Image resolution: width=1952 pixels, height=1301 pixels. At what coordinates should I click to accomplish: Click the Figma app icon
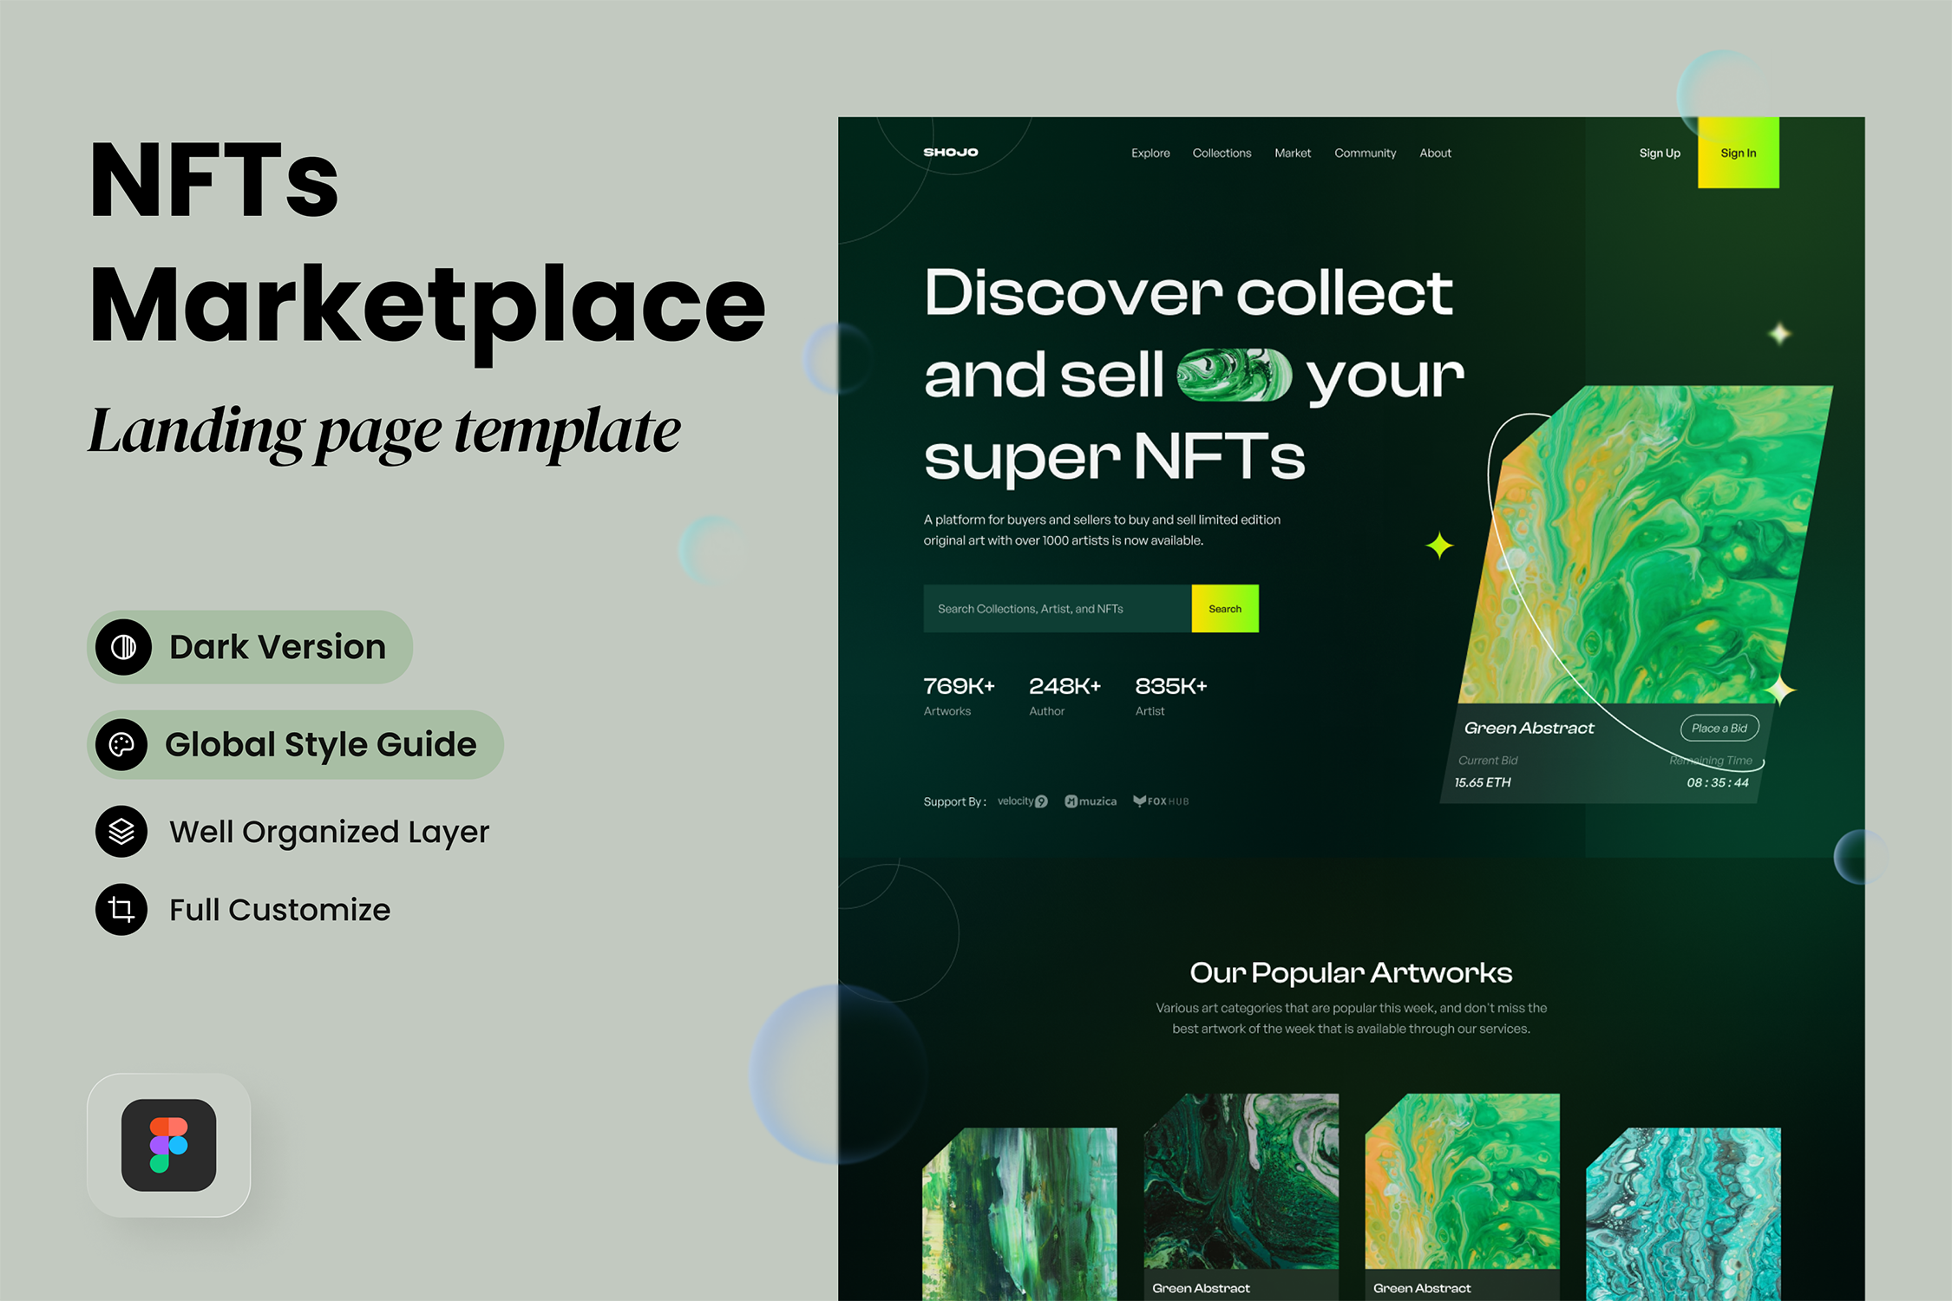tap(168, 1145)
